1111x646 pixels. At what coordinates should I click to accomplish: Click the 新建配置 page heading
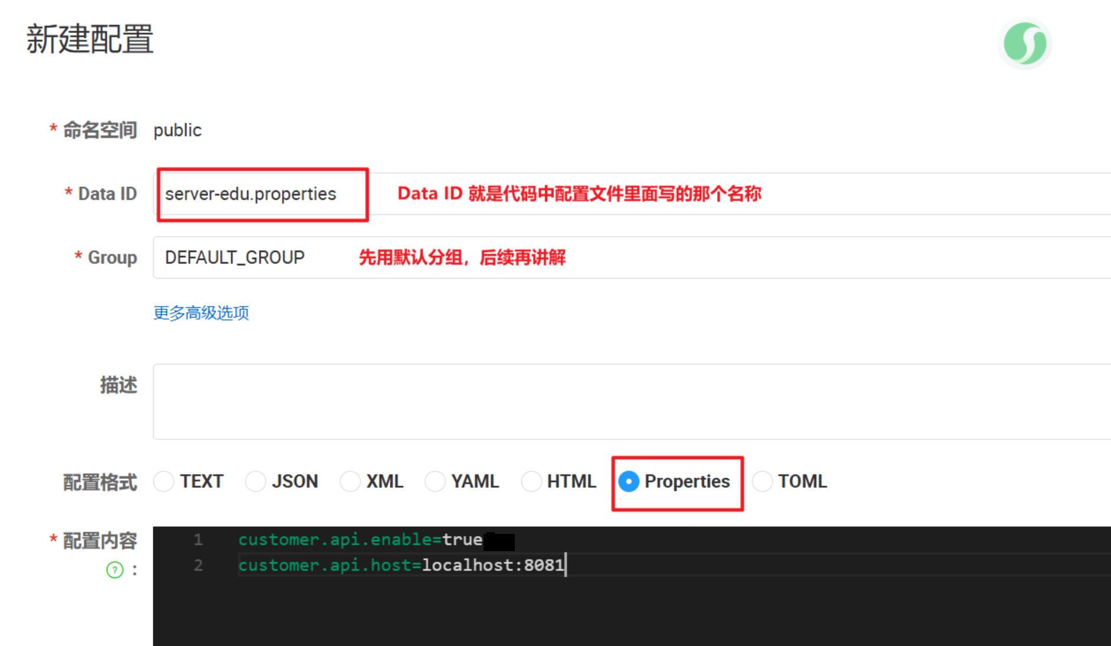90,40
